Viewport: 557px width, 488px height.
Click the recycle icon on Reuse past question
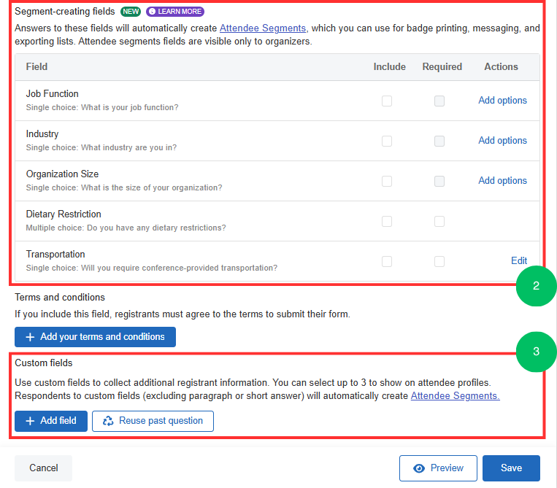pos(108,421)
